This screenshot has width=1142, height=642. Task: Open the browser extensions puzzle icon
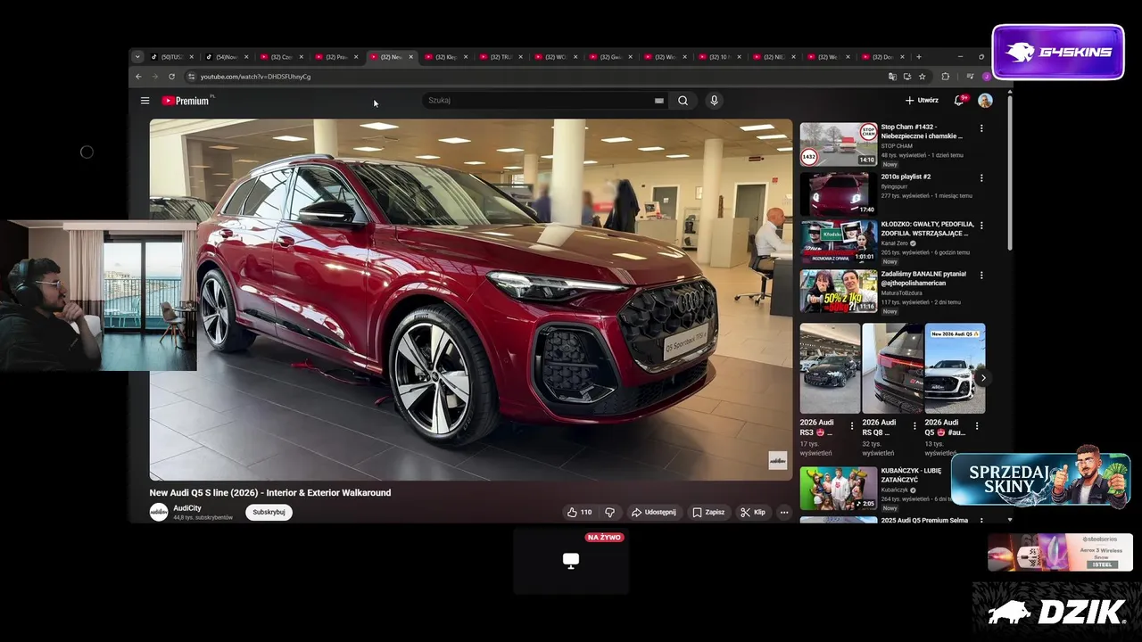[x=946, y=77]
